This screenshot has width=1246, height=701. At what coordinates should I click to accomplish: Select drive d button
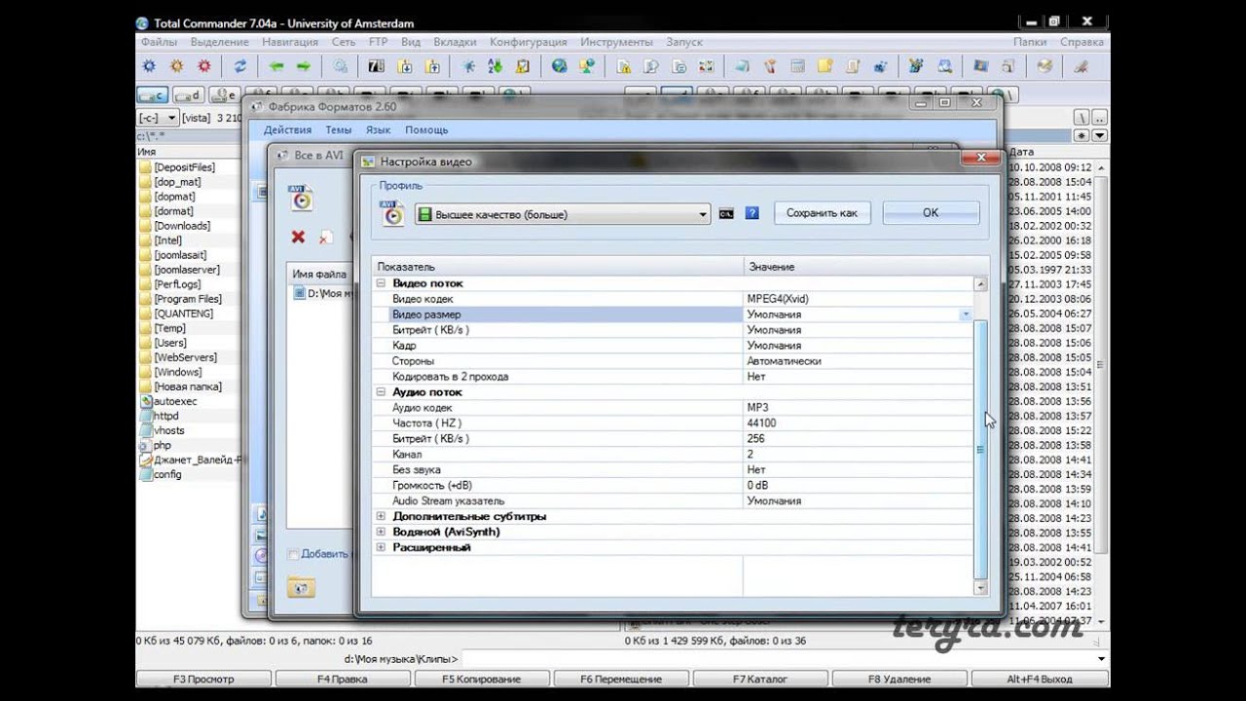click(x=189, y=94)
